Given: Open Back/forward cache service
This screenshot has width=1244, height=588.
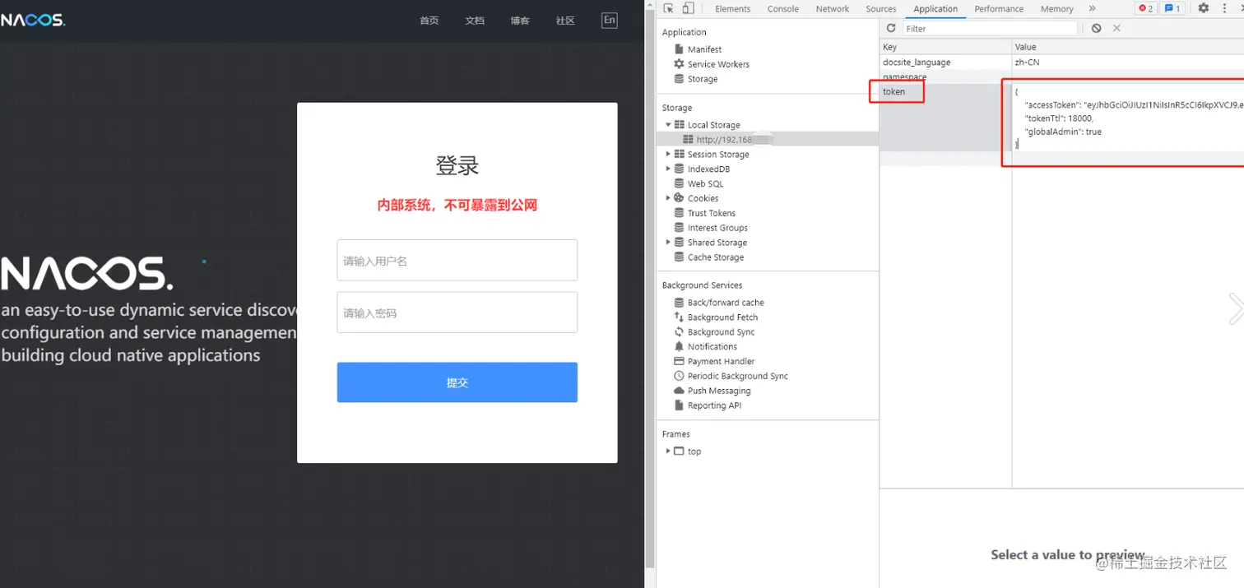Looking at the screenshot, I should [x=718, y=303].
